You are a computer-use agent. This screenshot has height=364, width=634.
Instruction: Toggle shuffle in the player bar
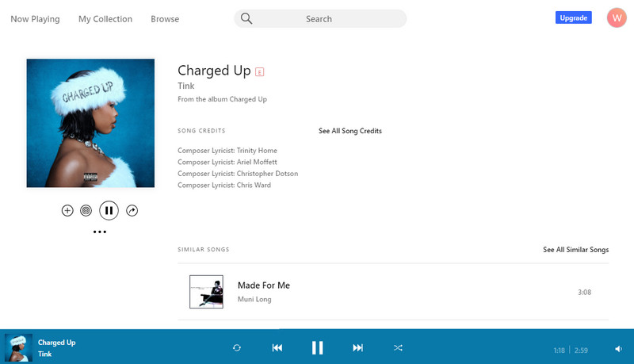[x=398, y=348]
